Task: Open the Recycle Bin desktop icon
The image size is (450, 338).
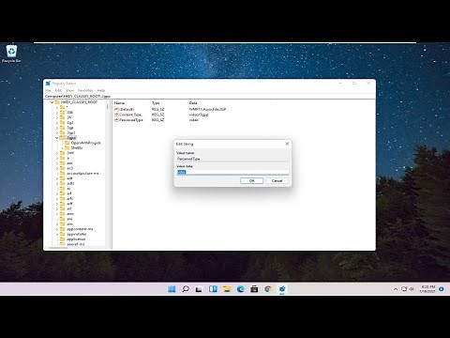Action: pos(11,54)
